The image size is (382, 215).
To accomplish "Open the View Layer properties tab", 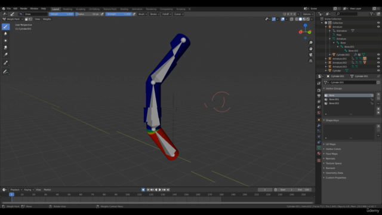I will (x=319, y=102).
